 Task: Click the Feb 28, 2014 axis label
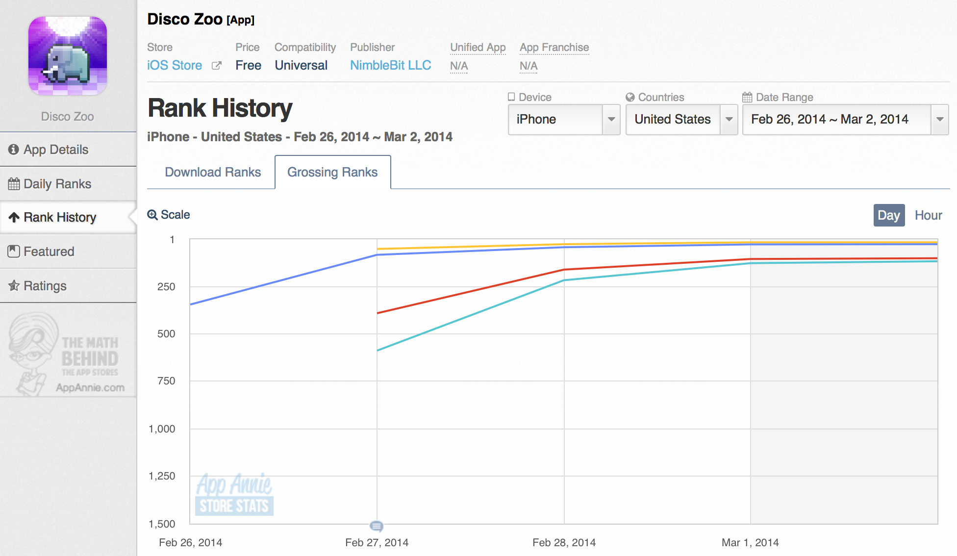564,542
